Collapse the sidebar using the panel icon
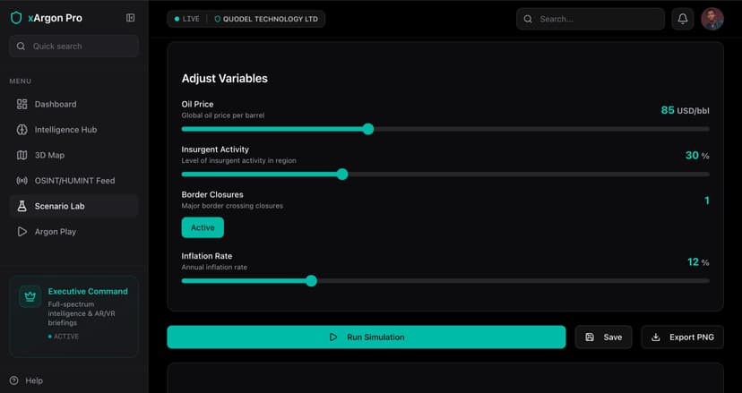Image resolution: width=742 pixels, height=393 pixels. tap(131, 18)
